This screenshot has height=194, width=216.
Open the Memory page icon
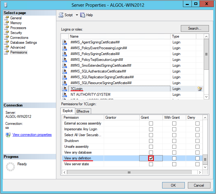click(6, 23)
